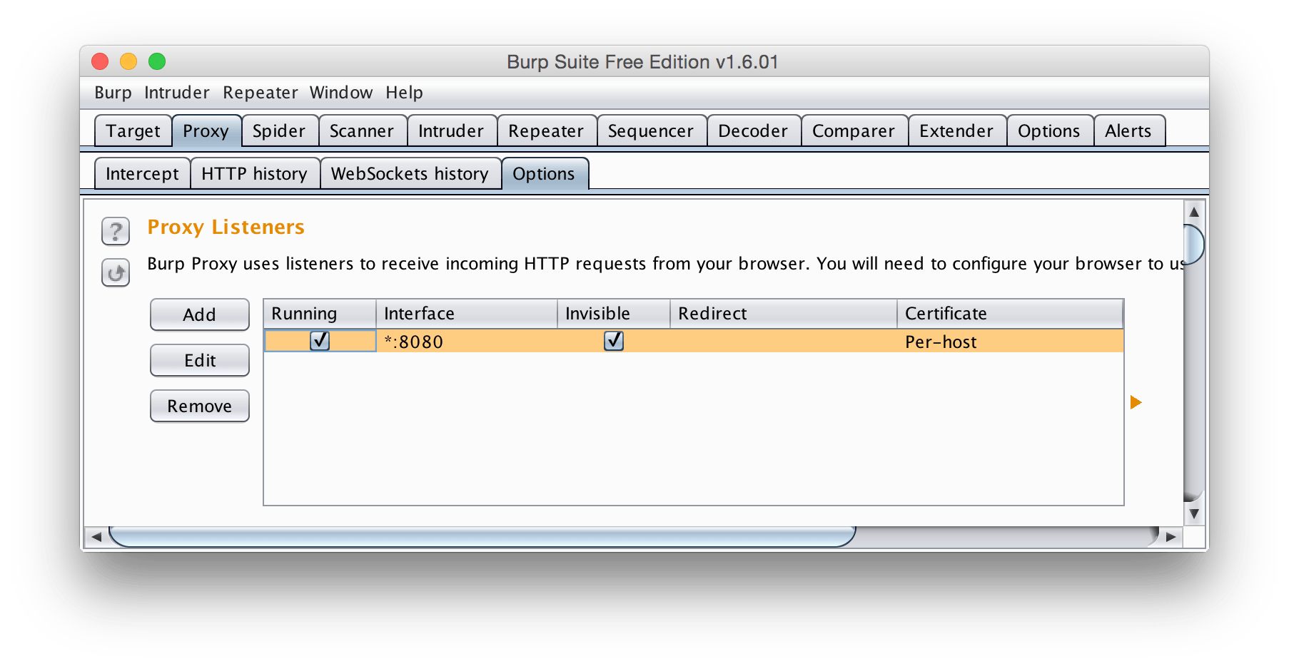
Task: Click the vertical scrollbar up arrow
Action: pyautogui.click(x=1194, y=212)
